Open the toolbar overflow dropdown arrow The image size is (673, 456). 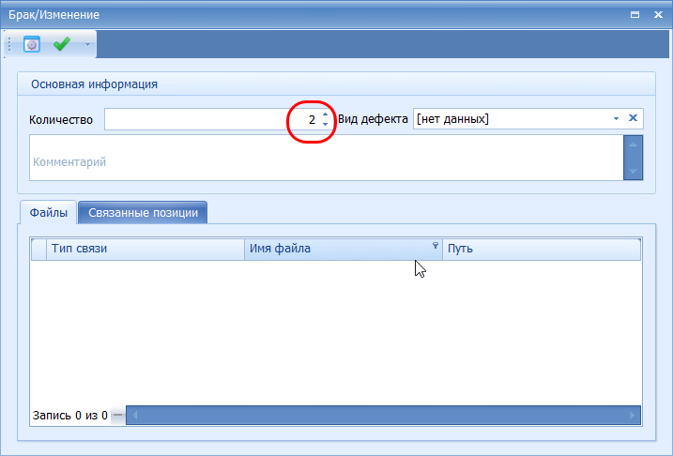click(x=87, y=44)
